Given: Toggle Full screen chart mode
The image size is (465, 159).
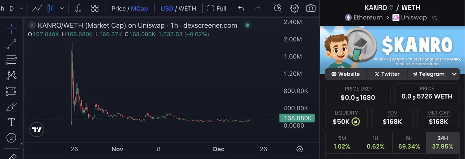Looking at the screenshot, I should tap(217, 8).
